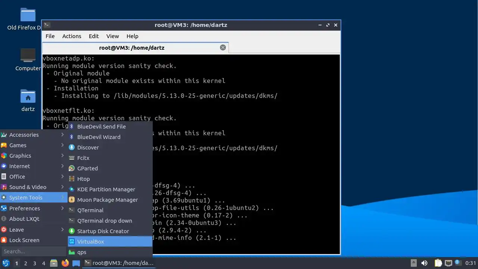Open file manager from quick launch
This screenshot has height=269, width=478.
[54, 263]
